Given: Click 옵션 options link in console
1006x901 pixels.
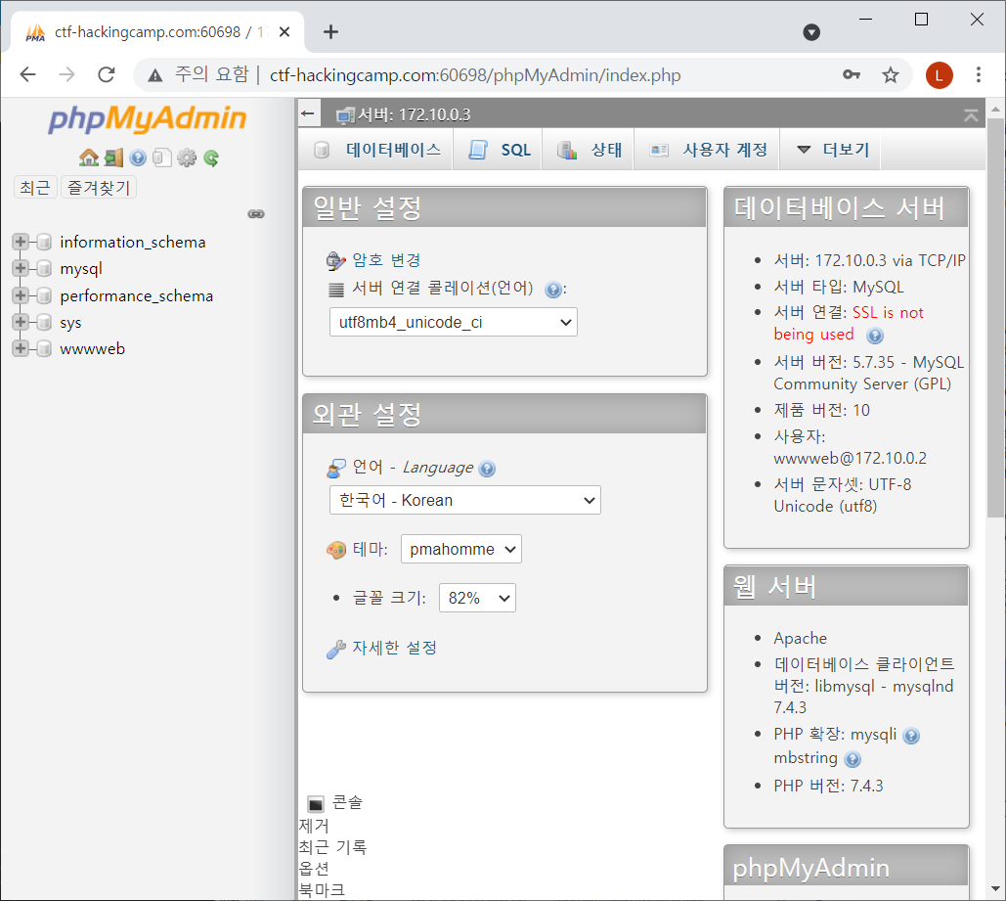Looking at the screenshot, I should click(x=314, y=869).
